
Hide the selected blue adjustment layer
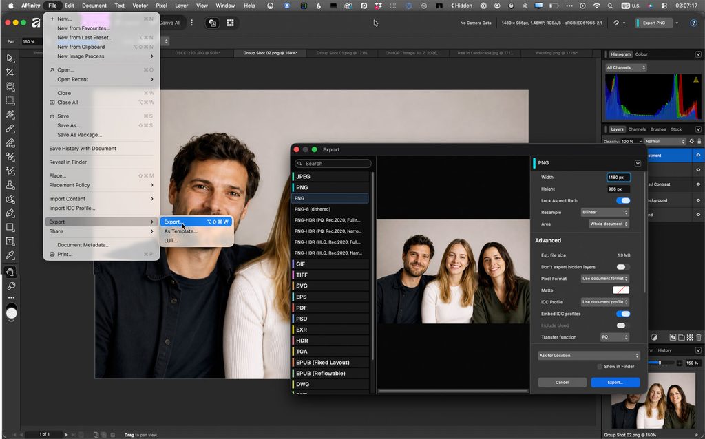698,155
